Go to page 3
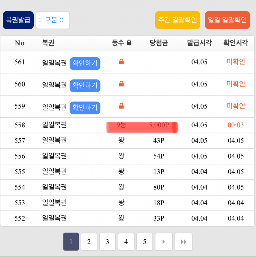This screenshot has width=256, height=257. point(108,242)
